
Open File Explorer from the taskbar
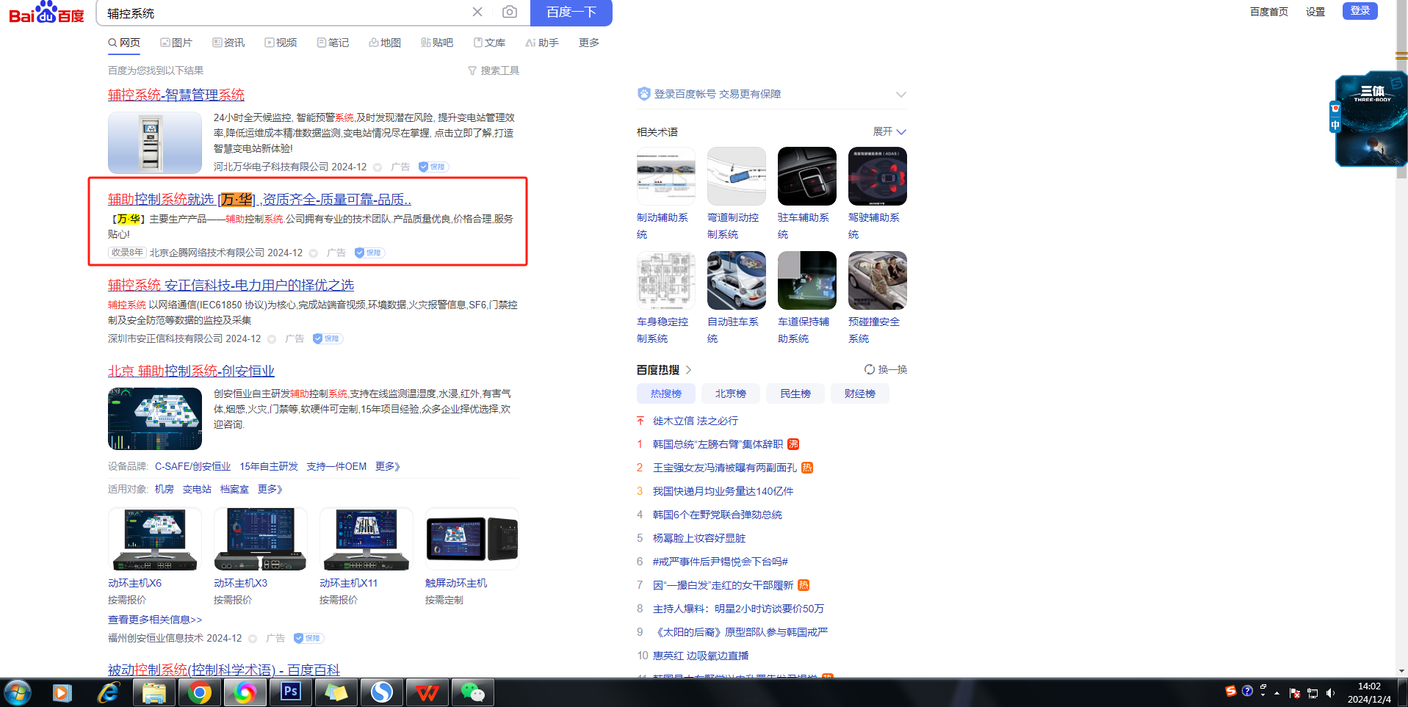click(x=154, y=692)
